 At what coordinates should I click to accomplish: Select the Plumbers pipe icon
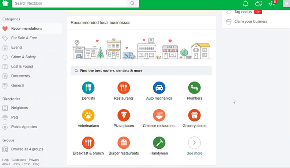click(195, 88)
